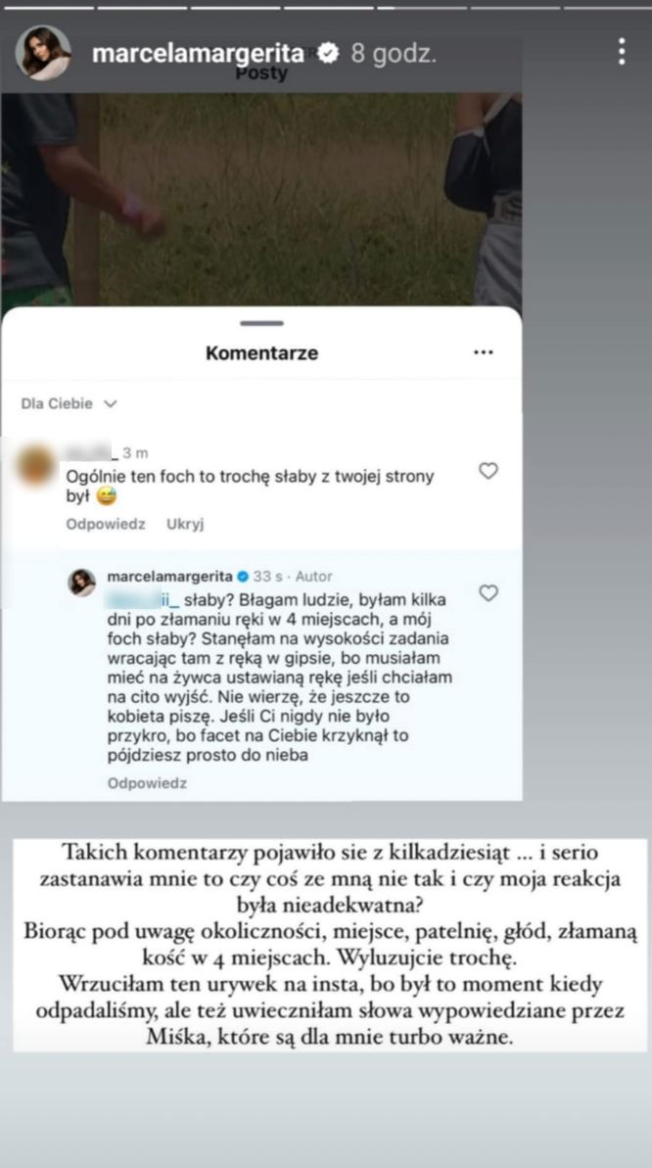The height and width of the screenshot is (1168, 652).
Task: Click the Komentarze panel title
Action: coord(261,353)
